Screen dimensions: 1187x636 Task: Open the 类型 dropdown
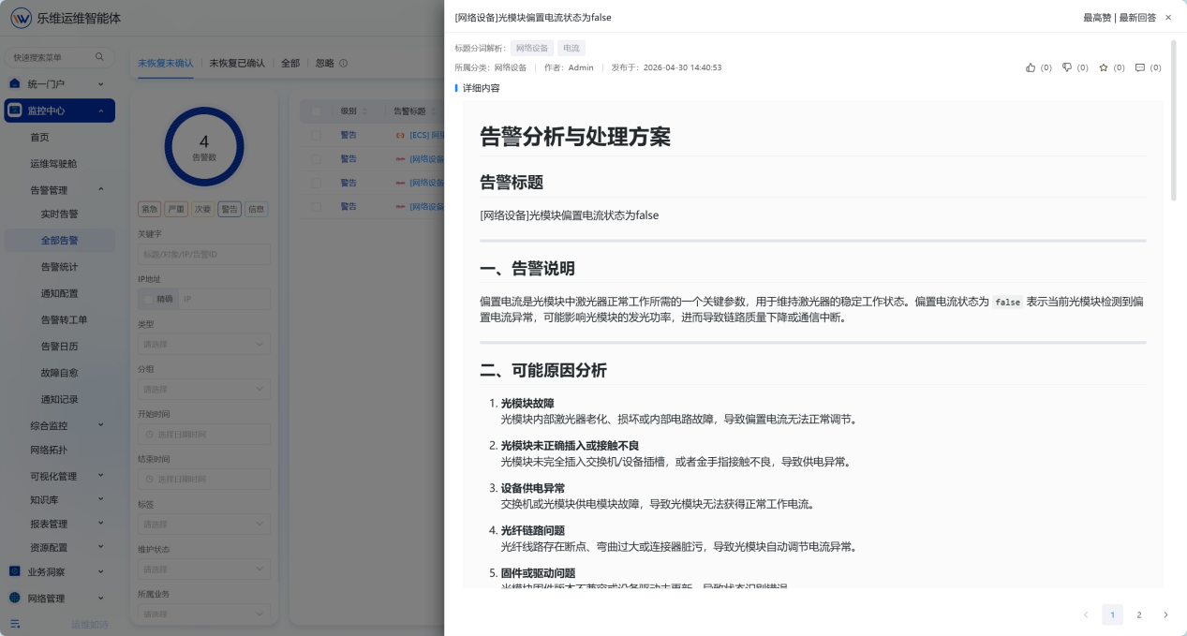pyautogui.click(x=204, y=344)
